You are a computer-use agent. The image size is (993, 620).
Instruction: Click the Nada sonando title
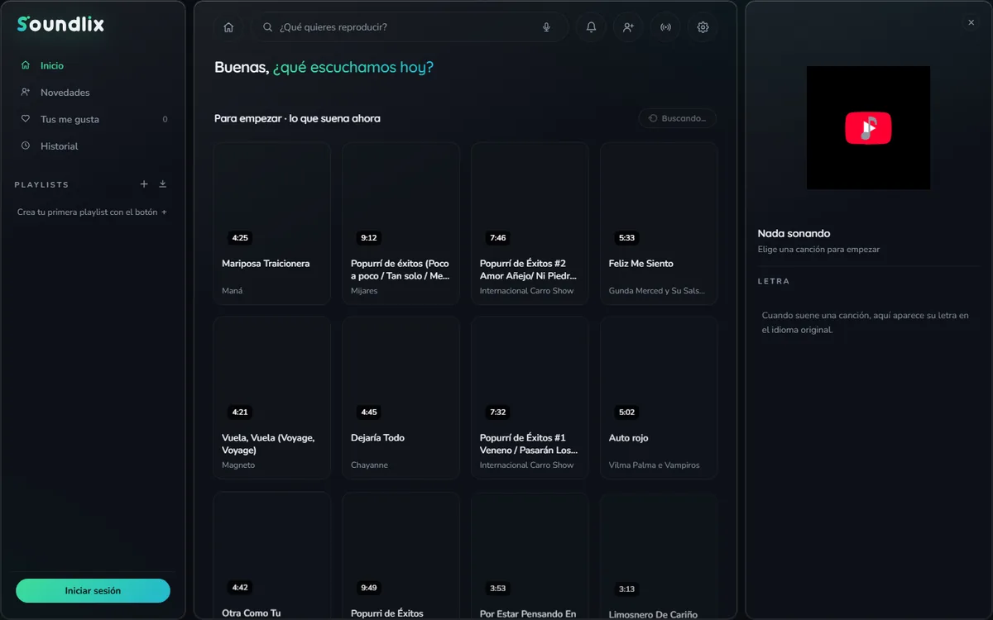(794, 234)
